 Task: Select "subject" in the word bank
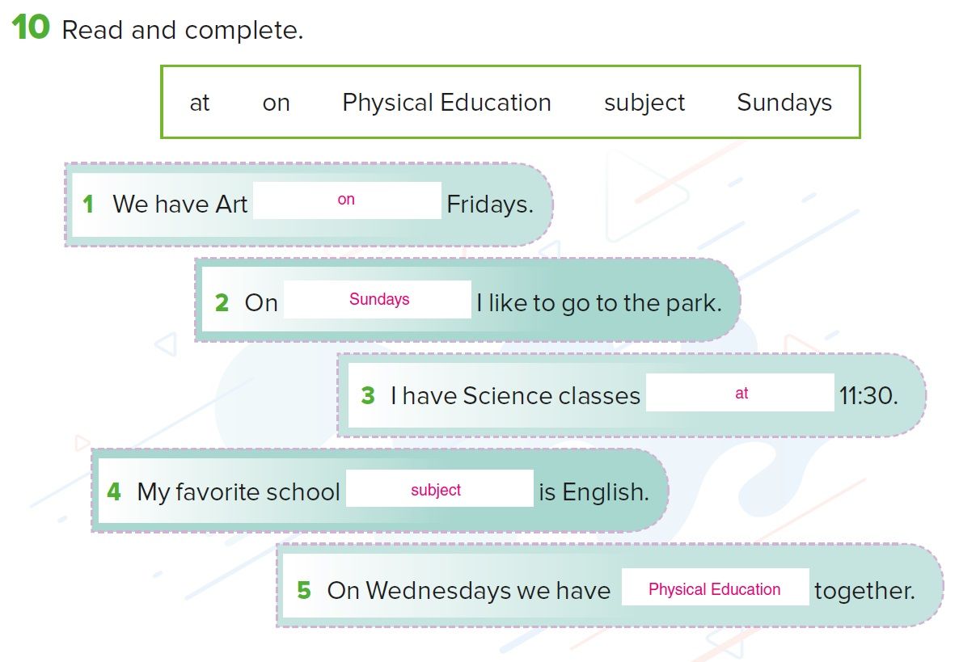(x=644, y=104)
